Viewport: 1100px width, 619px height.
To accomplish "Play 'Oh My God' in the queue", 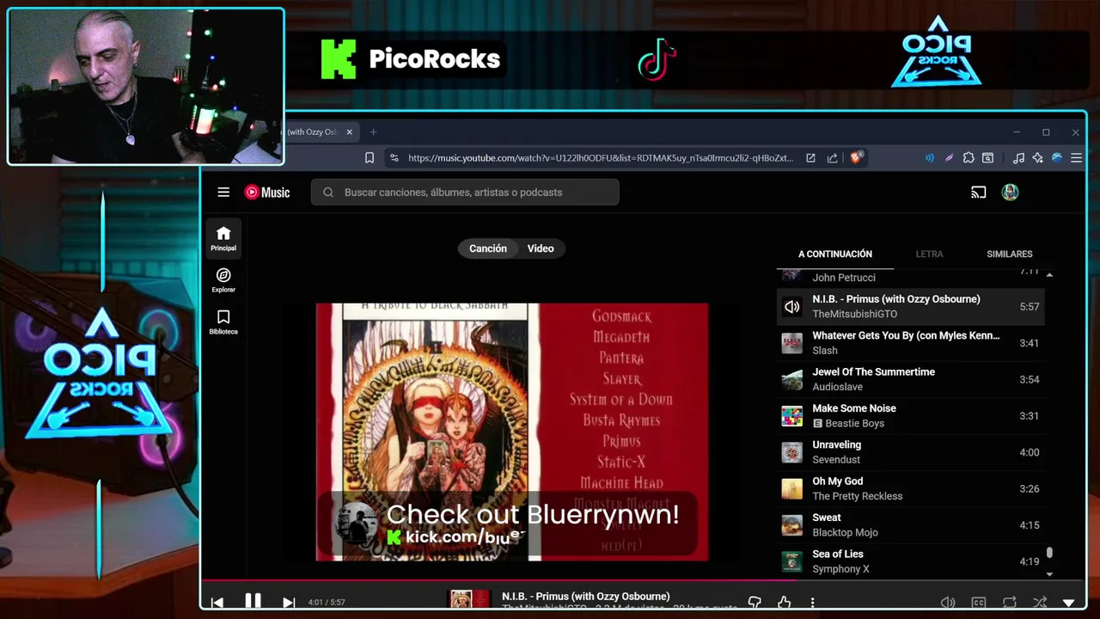I will click(911, 488).
